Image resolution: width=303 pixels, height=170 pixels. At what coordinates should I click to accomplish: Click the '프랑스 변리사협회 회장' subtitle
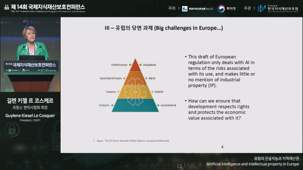coord(30,107)
